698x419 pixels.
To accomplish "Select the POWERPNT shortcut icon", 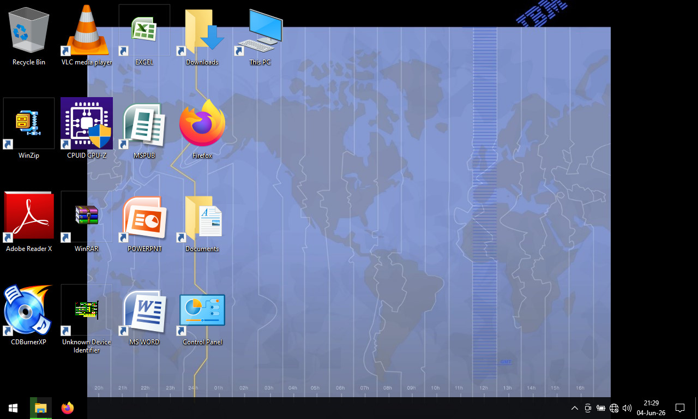I will [x=144, y=222].
